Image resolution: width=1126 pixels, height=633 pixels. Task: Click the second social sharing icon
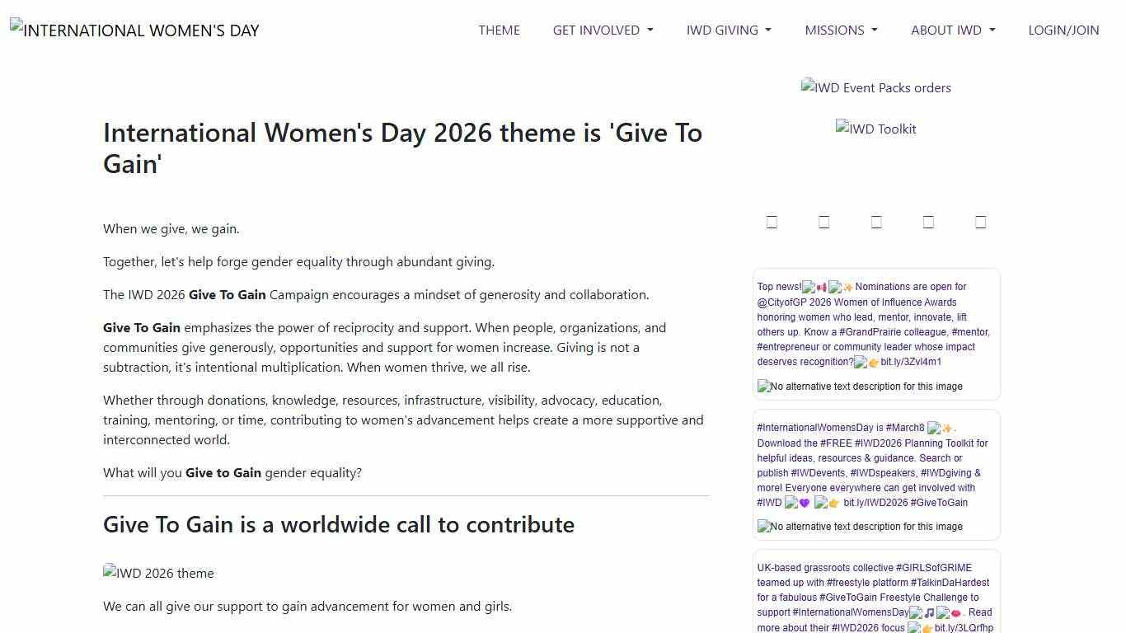(x=824, y=221)
